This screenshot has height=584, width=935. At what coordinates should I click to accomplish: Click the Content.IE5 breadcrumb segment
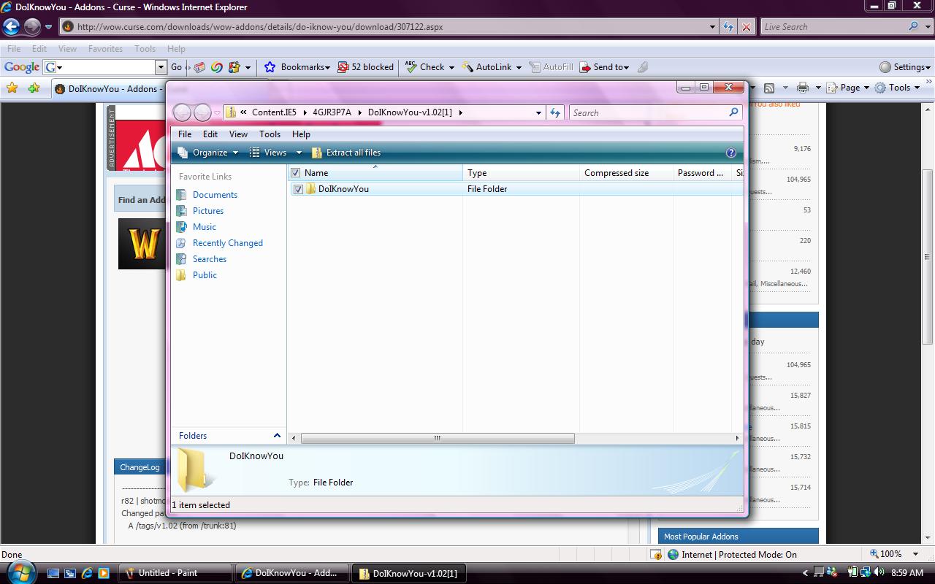click(274, 112)
